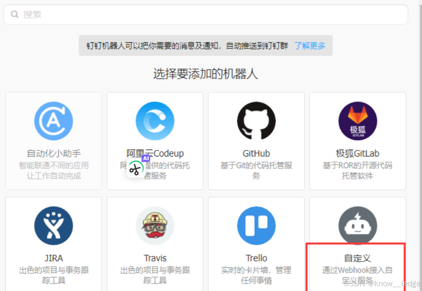Click description 通过Webhook接入自定义服务
The image size is (422, 291).
(358, 275)
